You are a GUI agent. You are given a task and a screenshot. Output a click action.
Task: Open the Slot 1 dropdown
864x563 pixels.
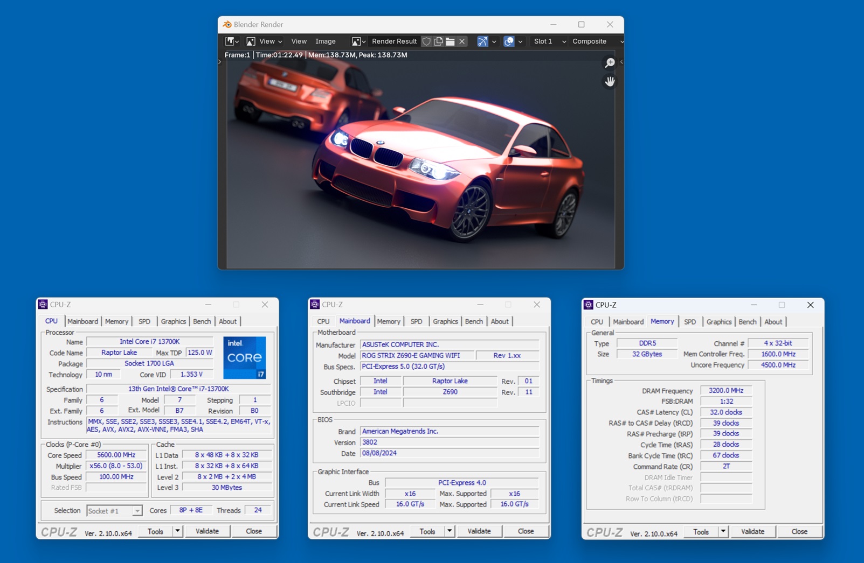(x=549, y=41)
